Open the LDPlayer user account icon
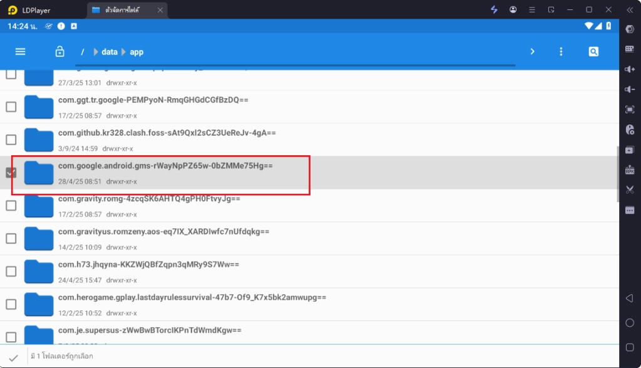This screenshot has width=641, height=368. tap(513, 10)
